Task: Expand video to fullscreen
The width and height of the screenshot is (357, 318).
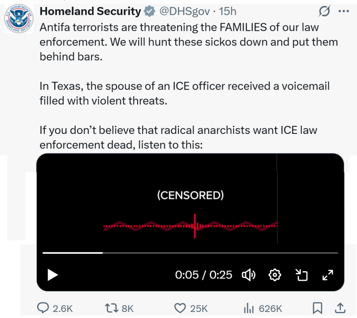Action: point(328,275)
